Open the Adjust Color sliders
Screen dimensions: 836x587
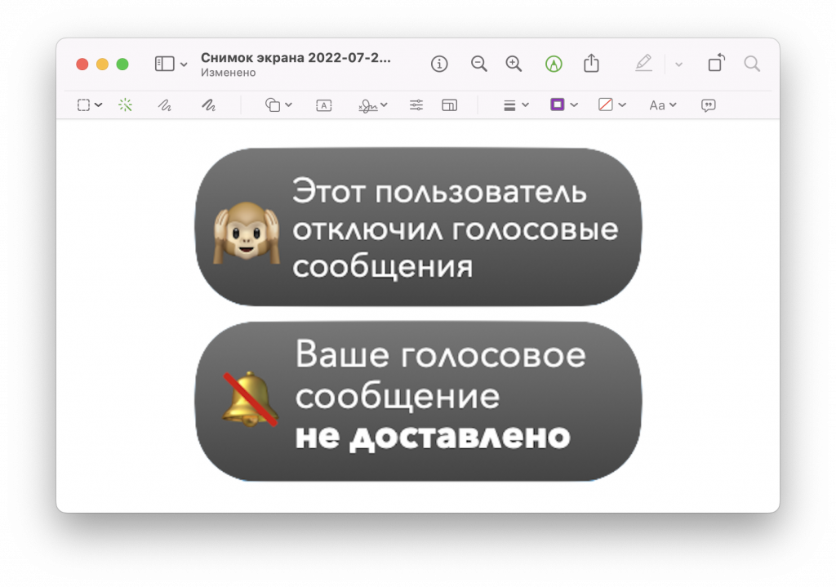pos(416,105)
